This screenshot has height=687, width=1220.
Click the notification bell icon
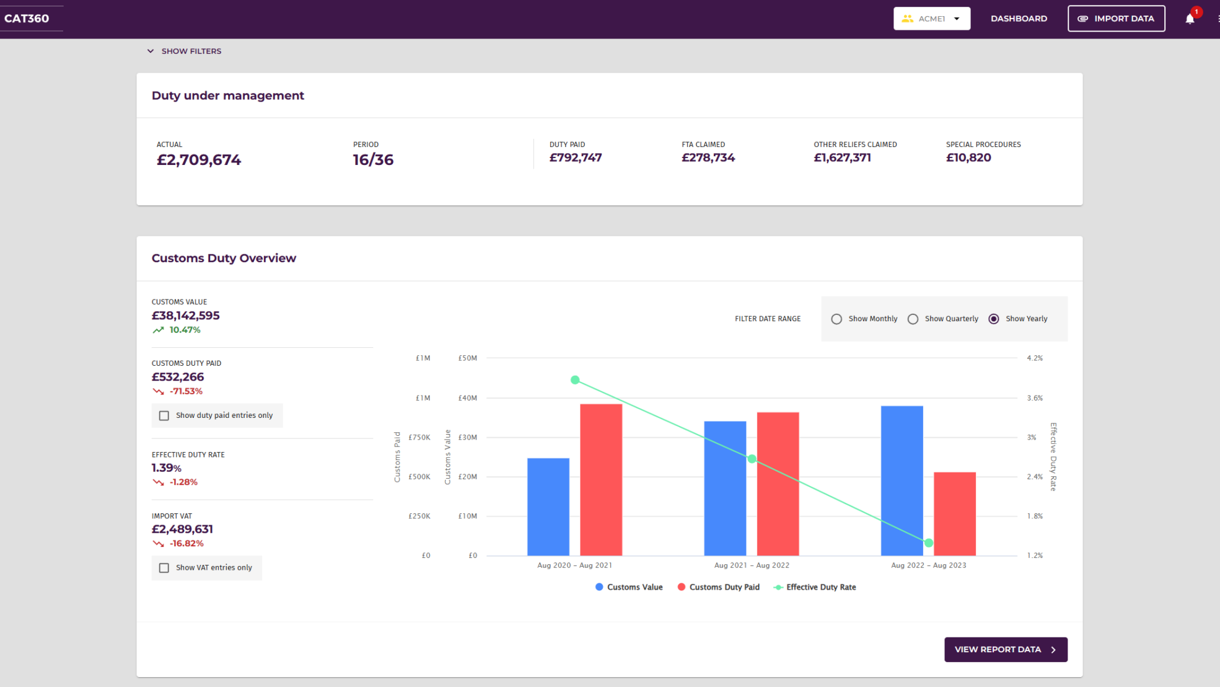[x=1189, y=19]
